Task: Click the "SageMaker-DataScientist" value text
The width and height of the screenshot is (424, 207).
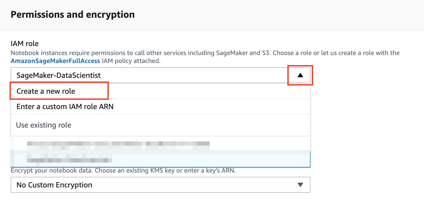Action: [x=59, y=75]
